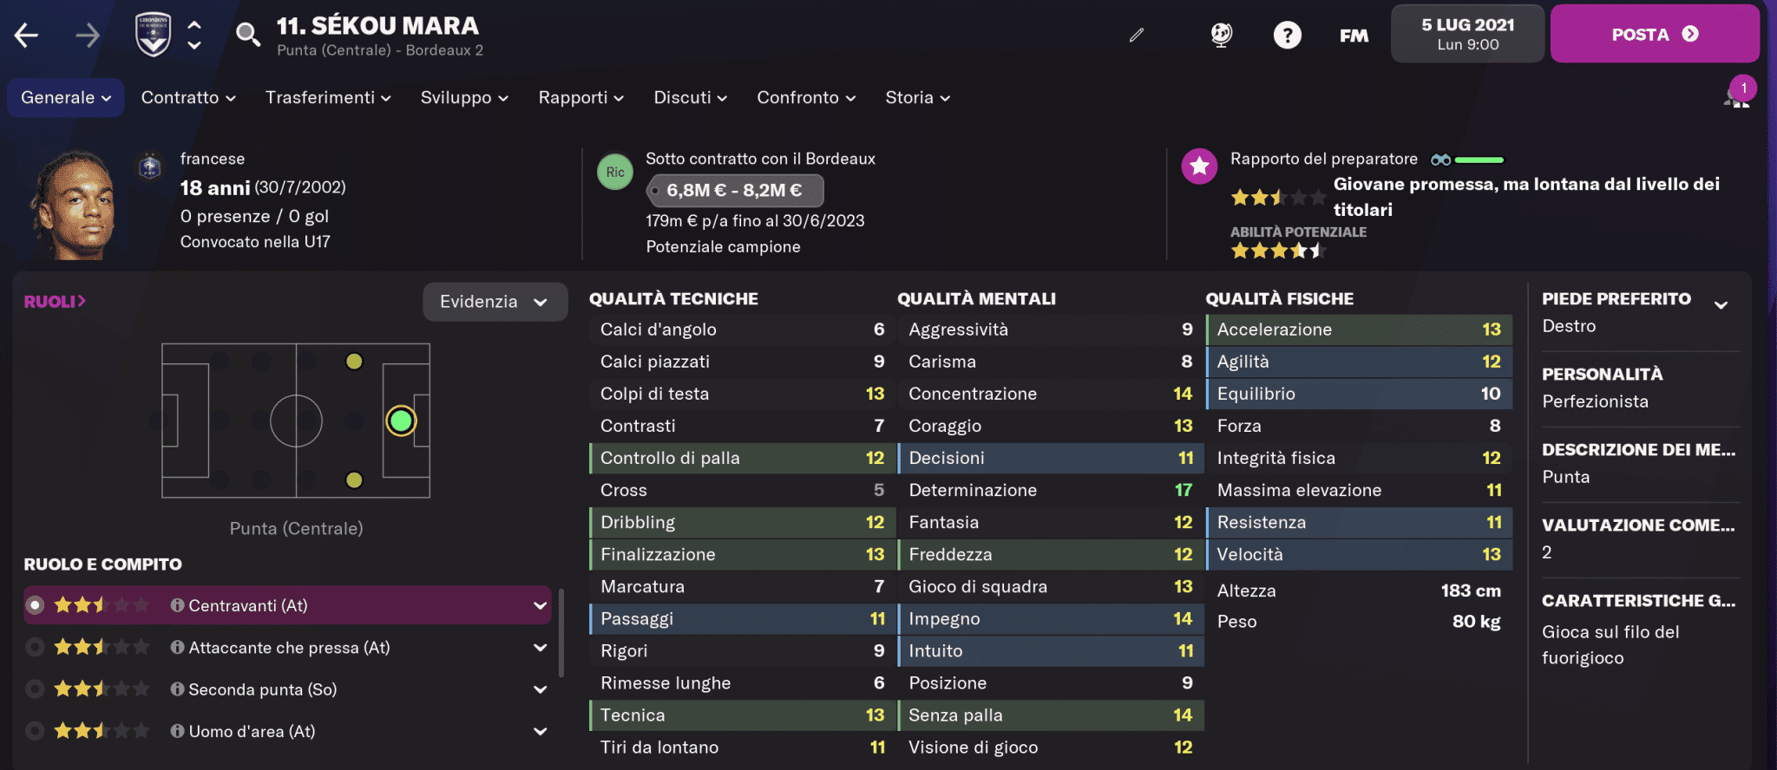Image resolution: width=1777 pixels, height=770 pixels.
Task: Select the Centravanti (At) role radio button
Action: coord(36,605)
